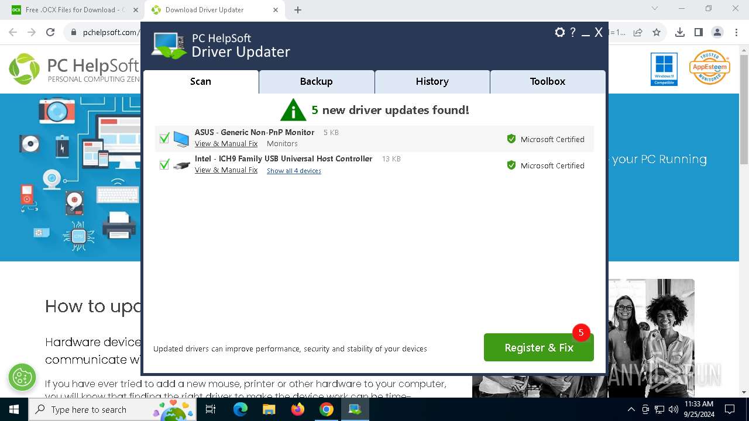Open File Explorer from taskbar
The image size is (749, 421).
269,409
